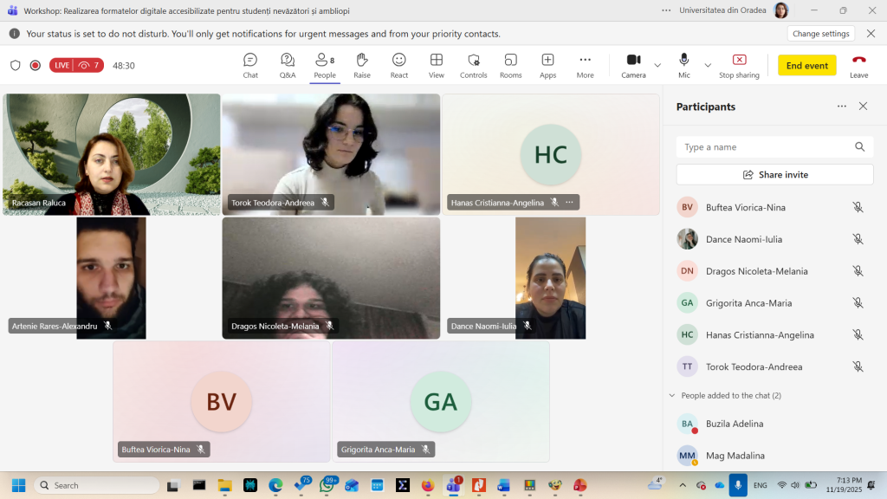Click the Type a name search field
Screen dimensions: 887x499
(x=764, y=147)
